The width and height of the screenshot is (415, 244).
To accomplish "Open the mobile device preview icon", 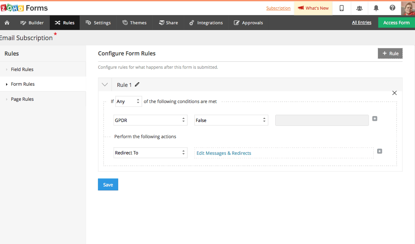I will (x=342, y=8).
